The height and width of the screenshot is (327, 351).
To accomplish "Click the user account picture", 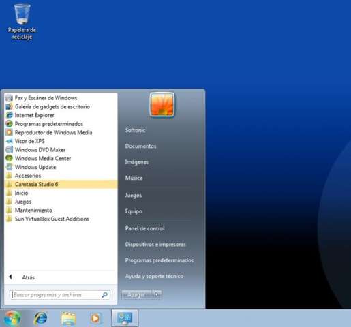I will pyautogui.click(x=162, y=105).
